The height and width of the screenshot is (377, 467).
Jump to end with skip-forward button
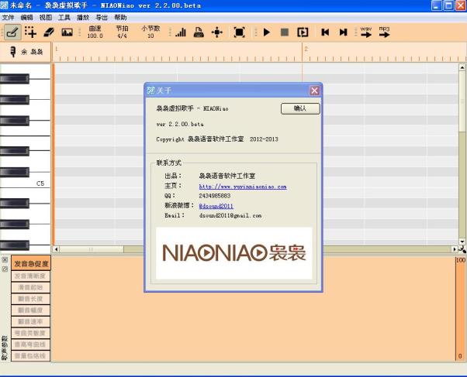coord(344,32)
